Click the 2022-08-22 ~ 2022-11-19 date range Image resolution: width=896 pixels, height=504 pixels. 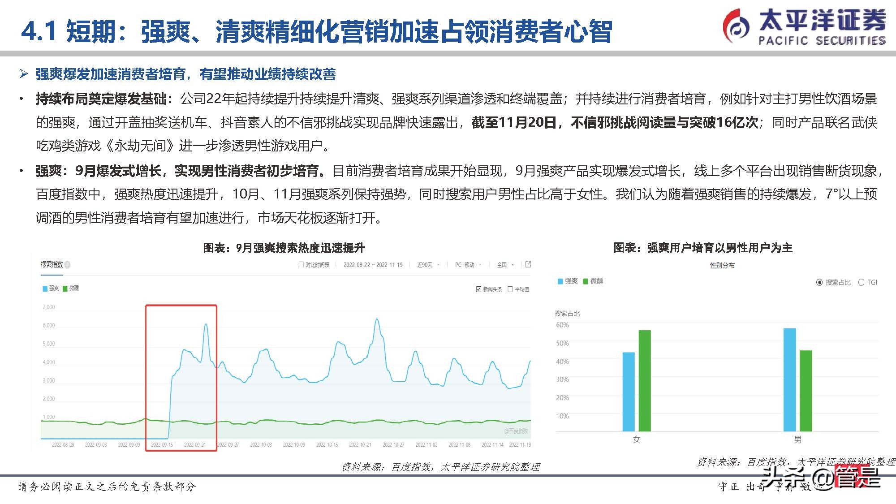pos(373,265)
